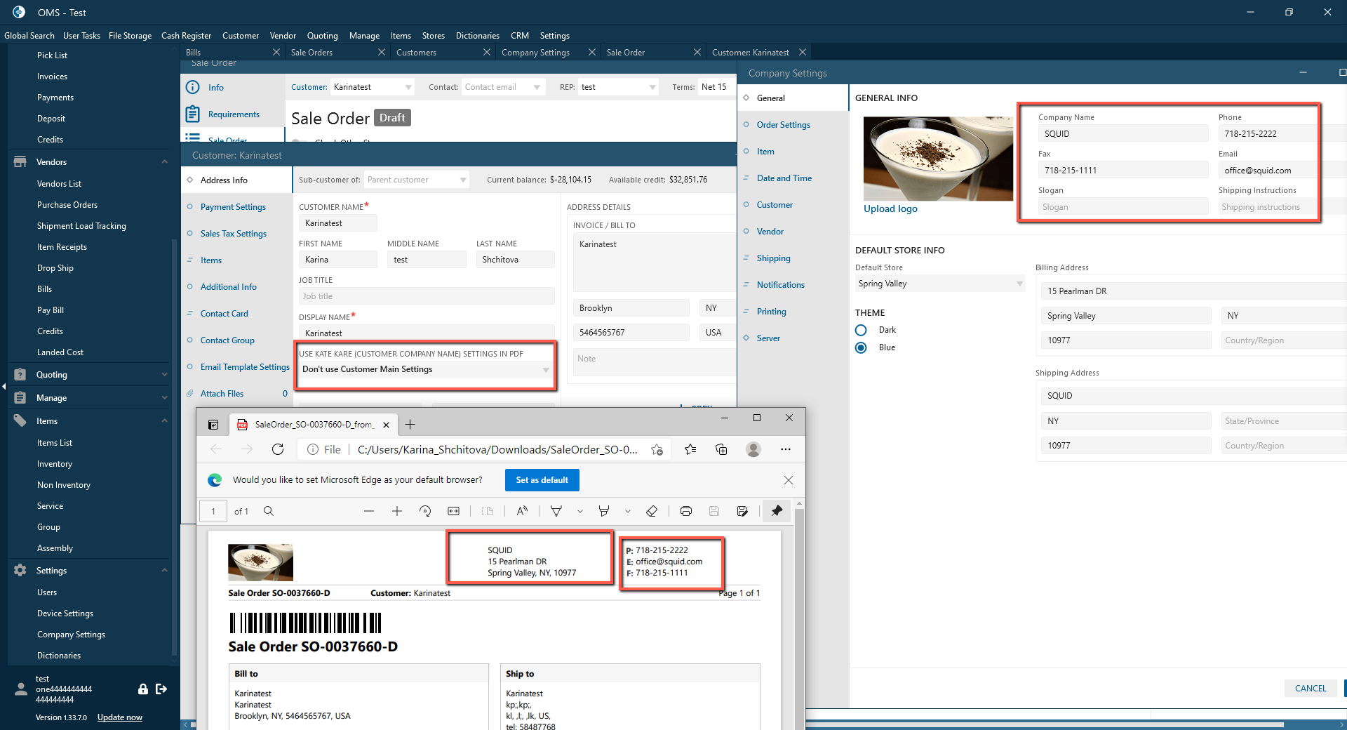Click the PDF find magnifier icon

coord(269,511)
